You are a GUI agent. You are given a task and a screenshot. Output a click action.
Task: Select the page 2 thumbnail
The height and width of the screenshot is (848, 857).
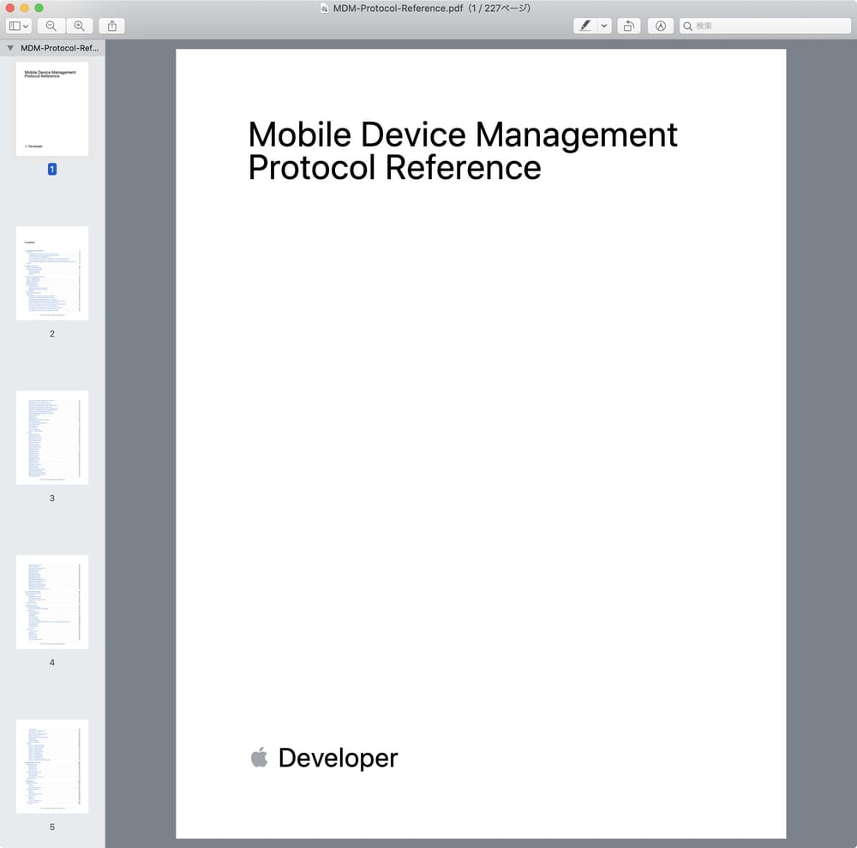[52, 273]
